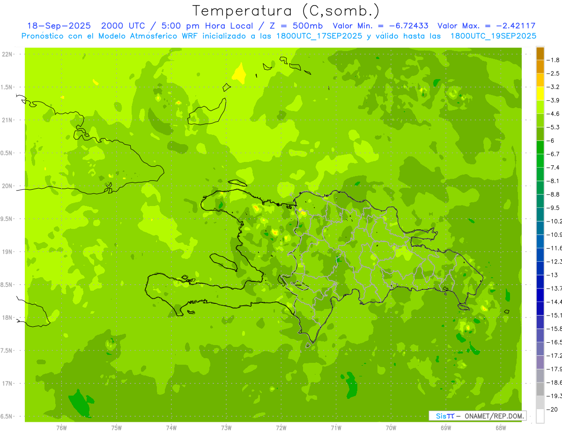Click the "68W" longitude label

pyautogui.click(x=501, y=427)
